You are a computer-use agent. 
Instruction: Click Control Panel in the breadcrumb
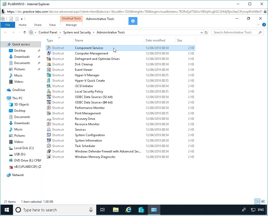click(48, 32)
